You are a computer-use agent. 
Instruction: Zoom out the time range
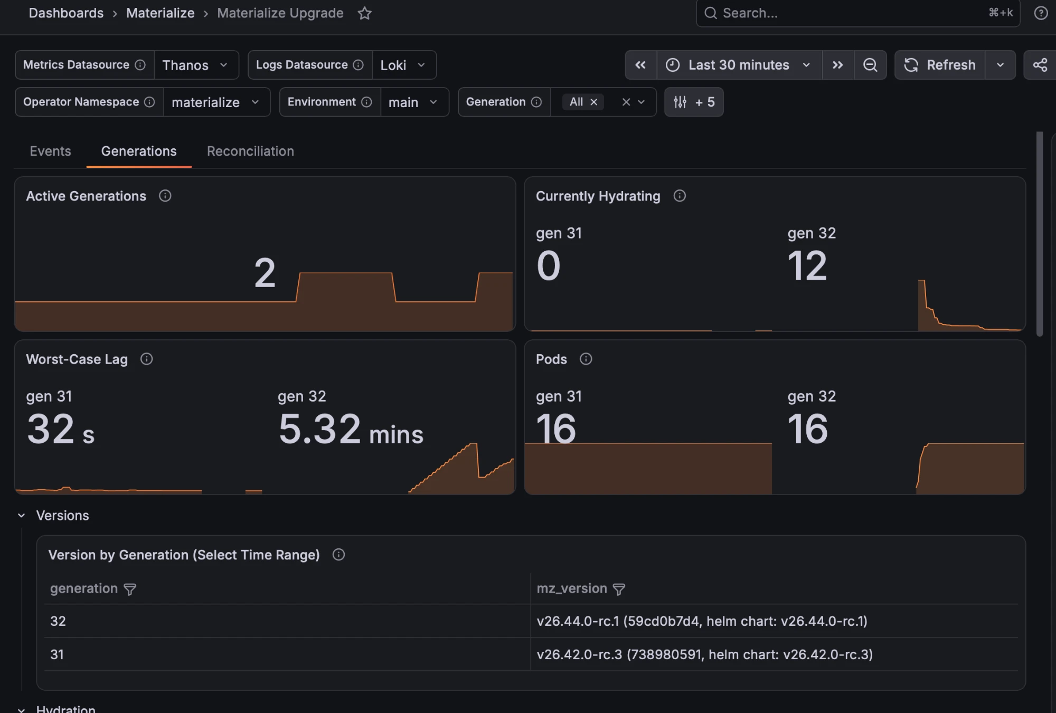coord(870,65)
